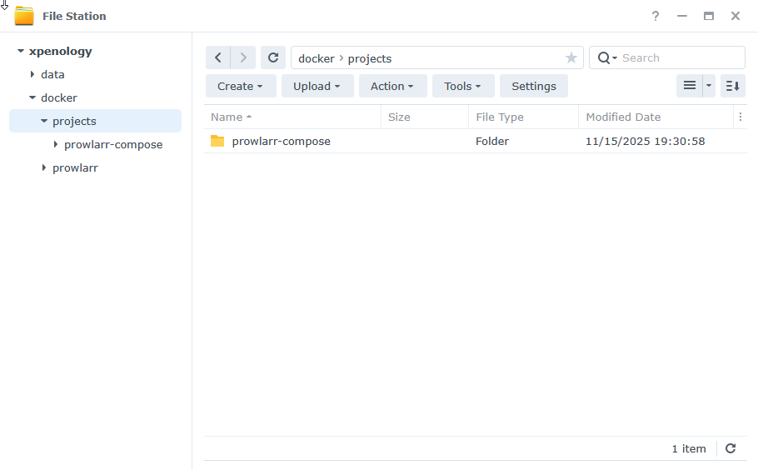The width and height of the screenshot is (758, 470).
Task: Click the prowlarr-compose folder icon in the list
Action: pyautogui.click(x=218, y=141)
